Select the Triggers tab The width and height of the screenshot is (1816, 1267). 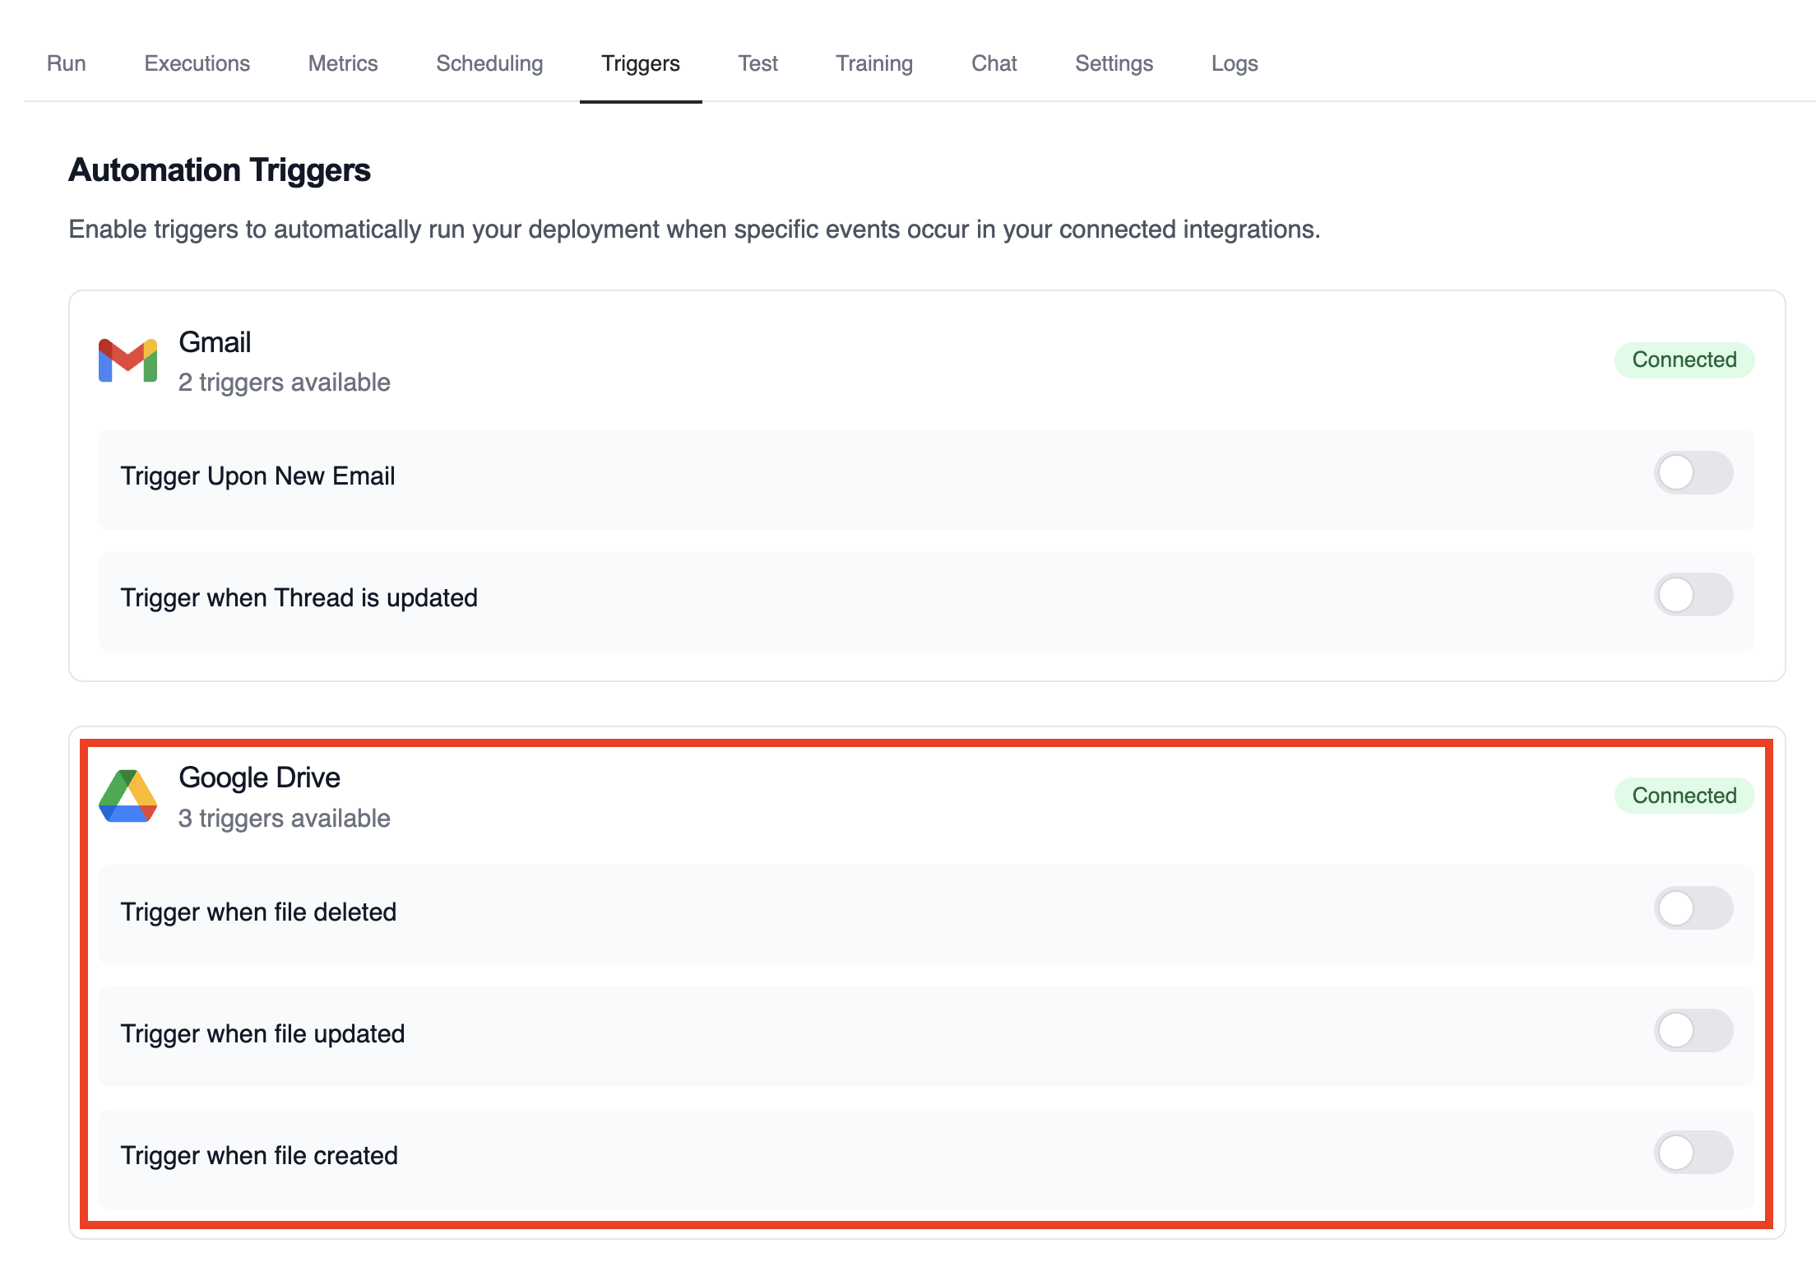point(640,63)
